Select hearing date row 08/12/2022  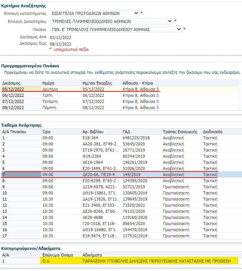click(120, 108)
